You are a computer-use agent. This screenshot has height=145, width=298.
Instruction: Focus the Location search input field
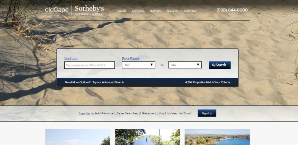90,65
